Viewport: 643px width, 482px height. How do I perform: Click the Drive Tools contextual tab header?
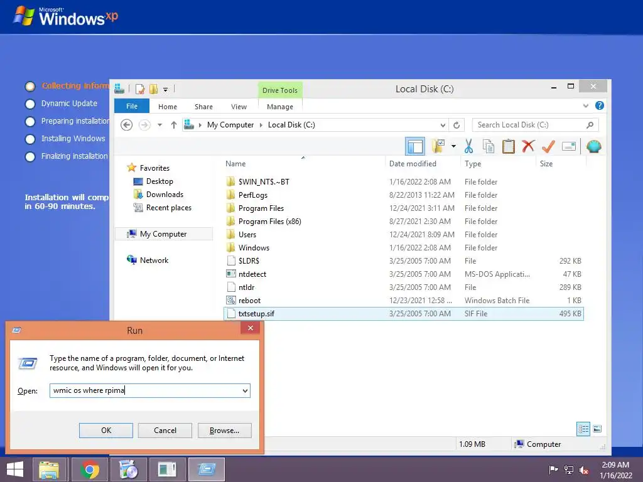tap(280, 90)
